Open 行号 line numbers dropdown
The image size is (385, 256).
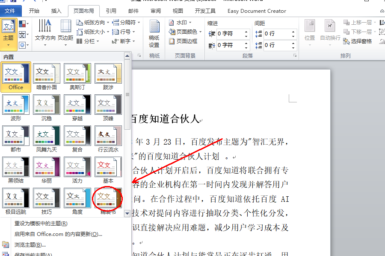124,32
